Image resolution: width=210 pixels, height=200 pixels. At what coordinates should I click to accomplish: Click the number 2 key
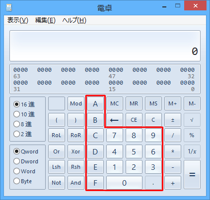pyautogui.click(x=134, y=167)
